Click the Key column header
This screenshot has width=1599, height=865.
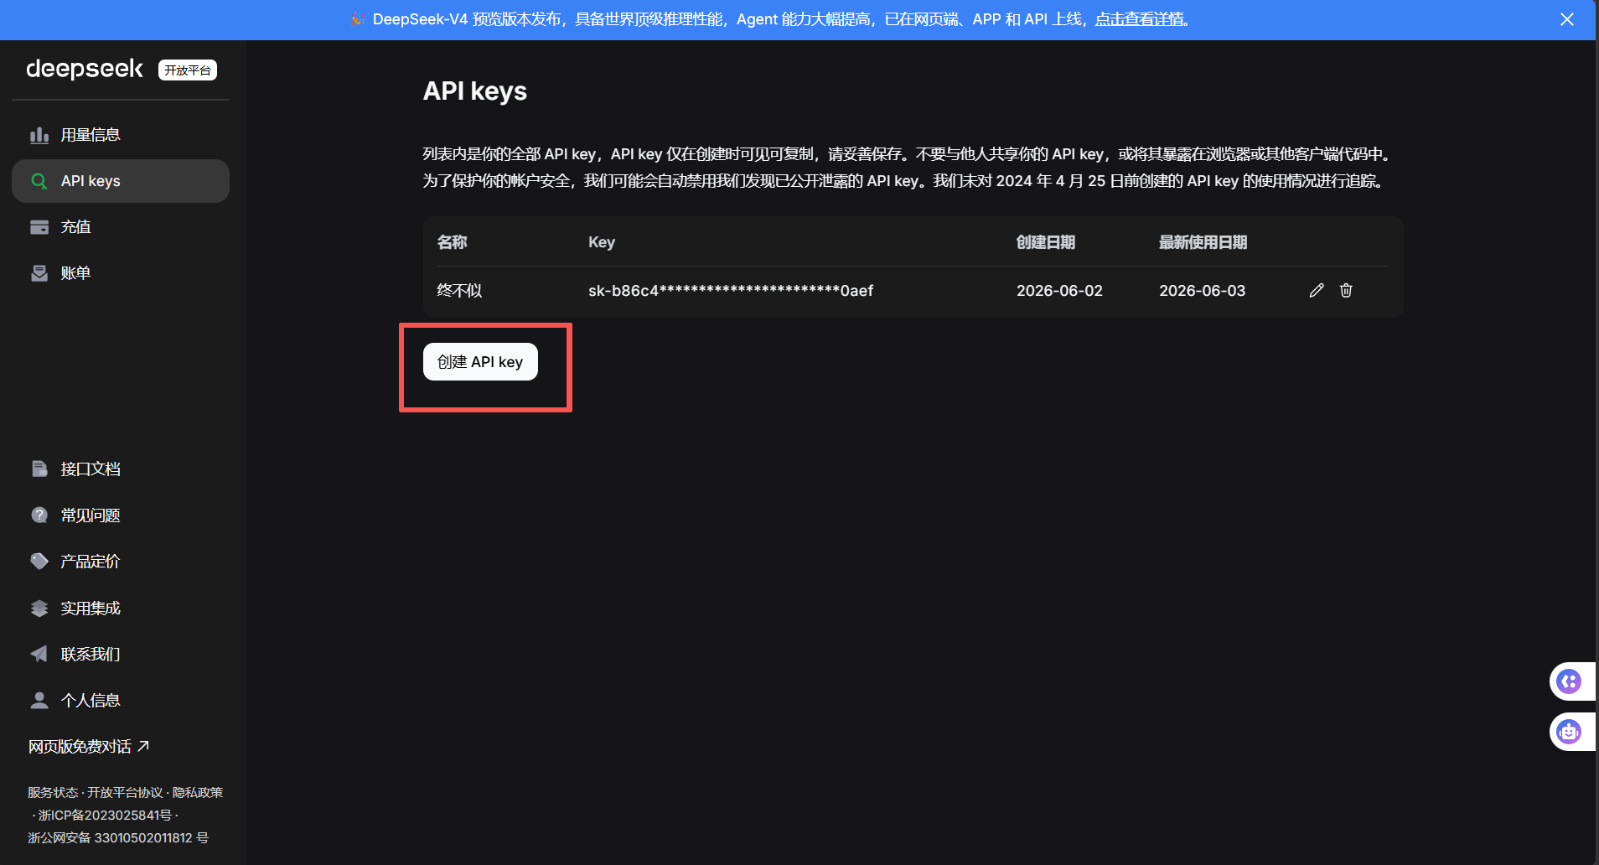602,242
